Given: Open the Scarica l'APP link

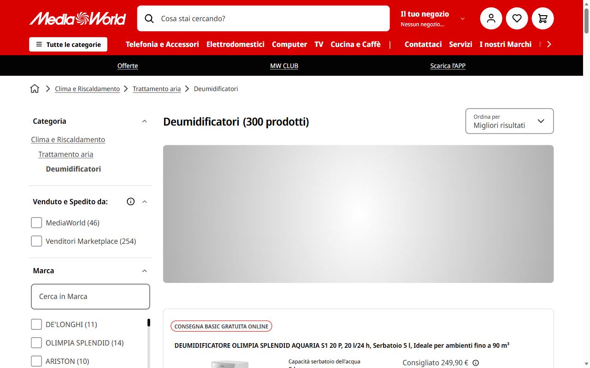Looking at the screenshot, I should (448, 66).
